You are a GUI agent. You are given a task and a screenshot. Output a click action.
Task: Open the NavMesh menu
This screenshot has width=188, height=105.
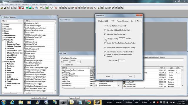point(25,4)
